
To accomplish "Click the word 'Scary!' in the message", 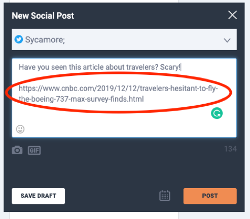I will click(170, 67).
